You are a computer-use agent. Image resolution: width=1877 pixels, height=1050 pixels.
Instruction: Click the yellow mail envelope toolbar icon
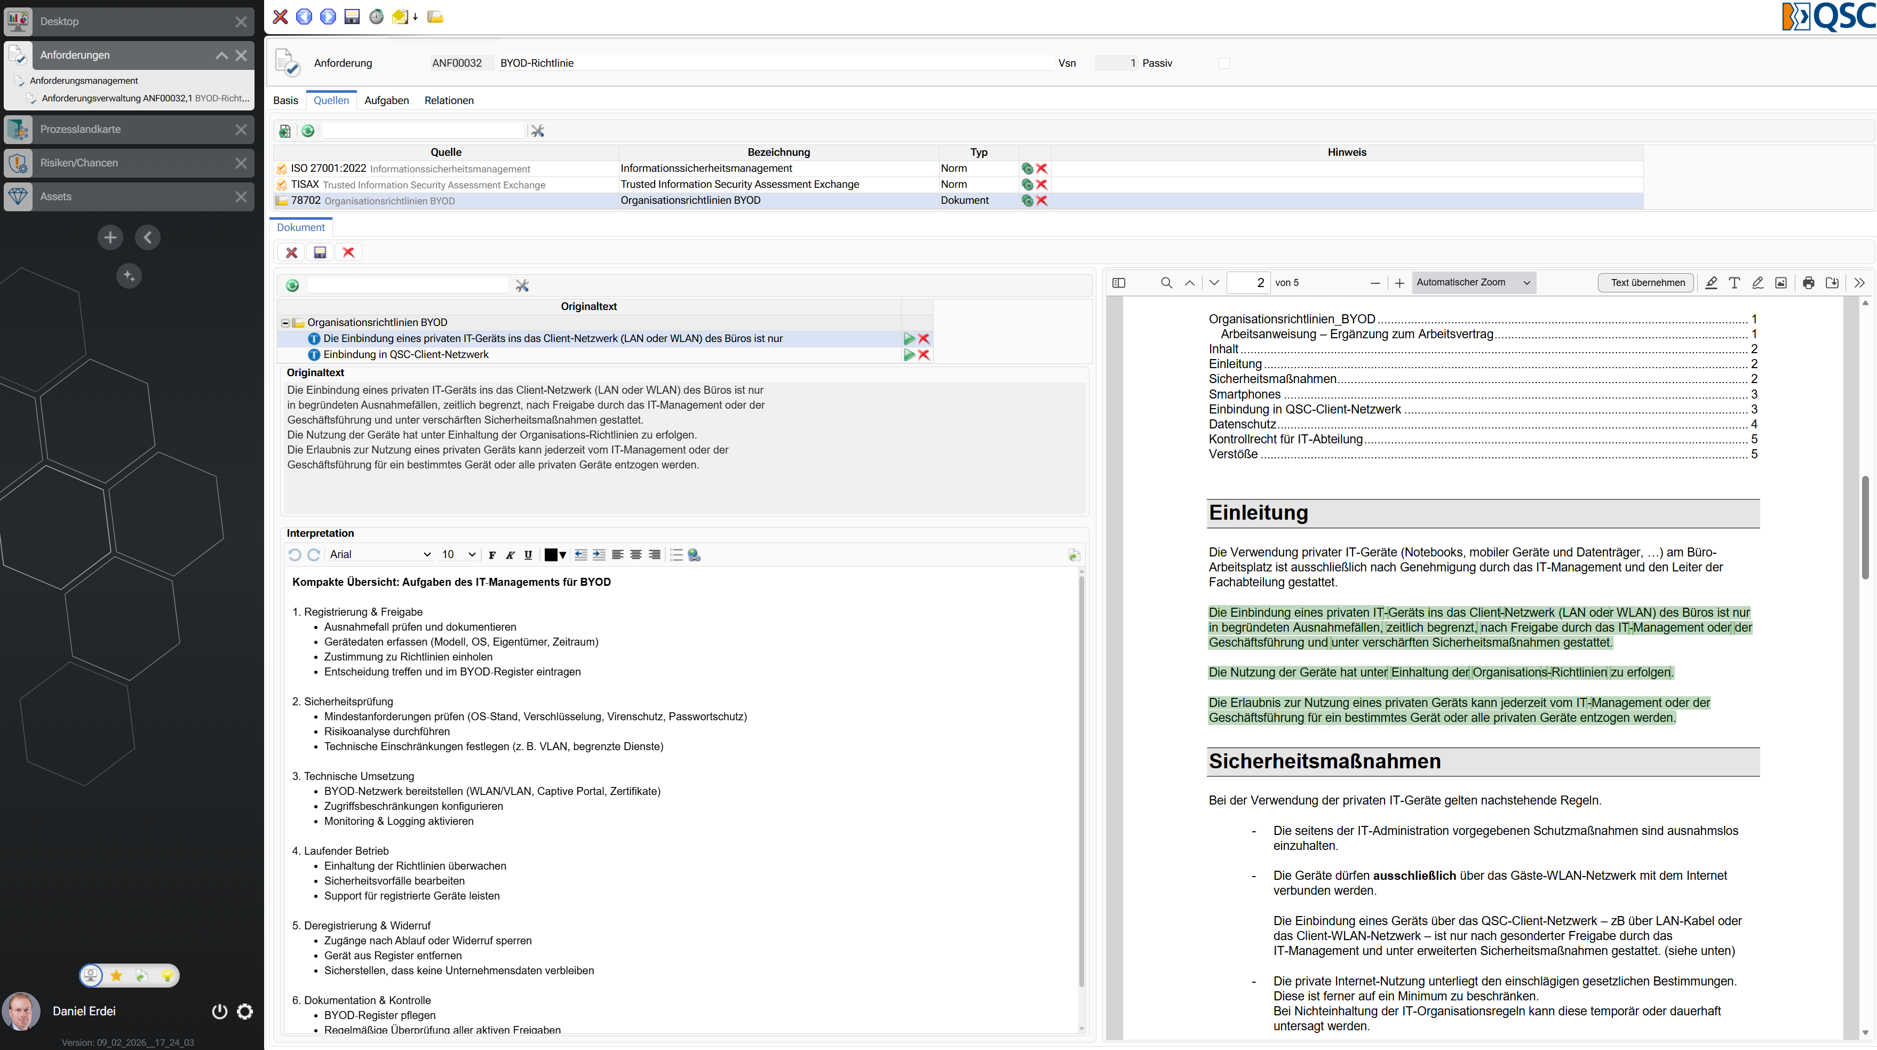pos(399,17)
